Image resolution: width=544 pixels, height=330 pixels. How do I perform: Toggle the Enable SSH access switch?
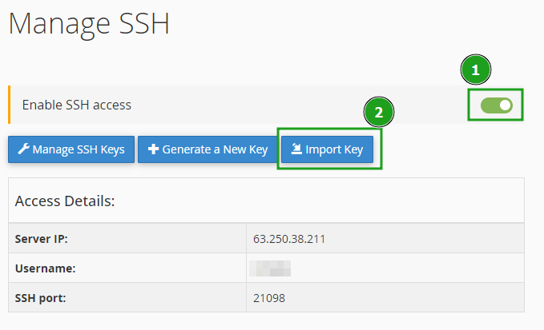[497, 105]
